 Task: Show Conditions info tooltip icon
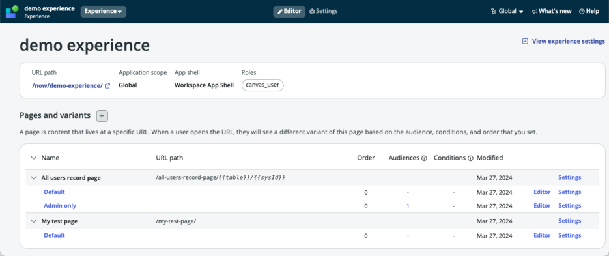coord(470,158)
